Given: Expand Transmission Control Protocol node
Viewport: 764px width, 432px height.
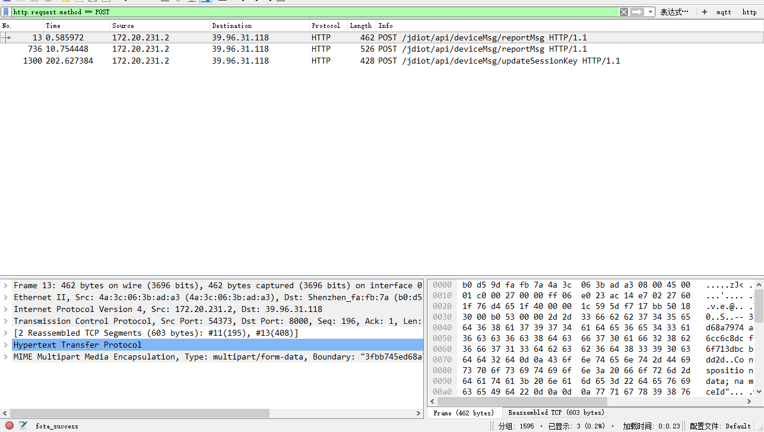Looking at the screenshot, I should coord(6,321).
